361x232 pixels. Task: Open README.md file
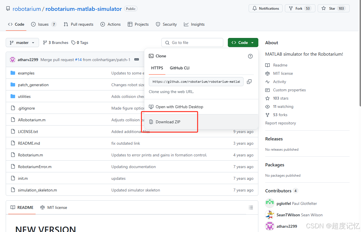pyautogui.click(x=29, y=143)
